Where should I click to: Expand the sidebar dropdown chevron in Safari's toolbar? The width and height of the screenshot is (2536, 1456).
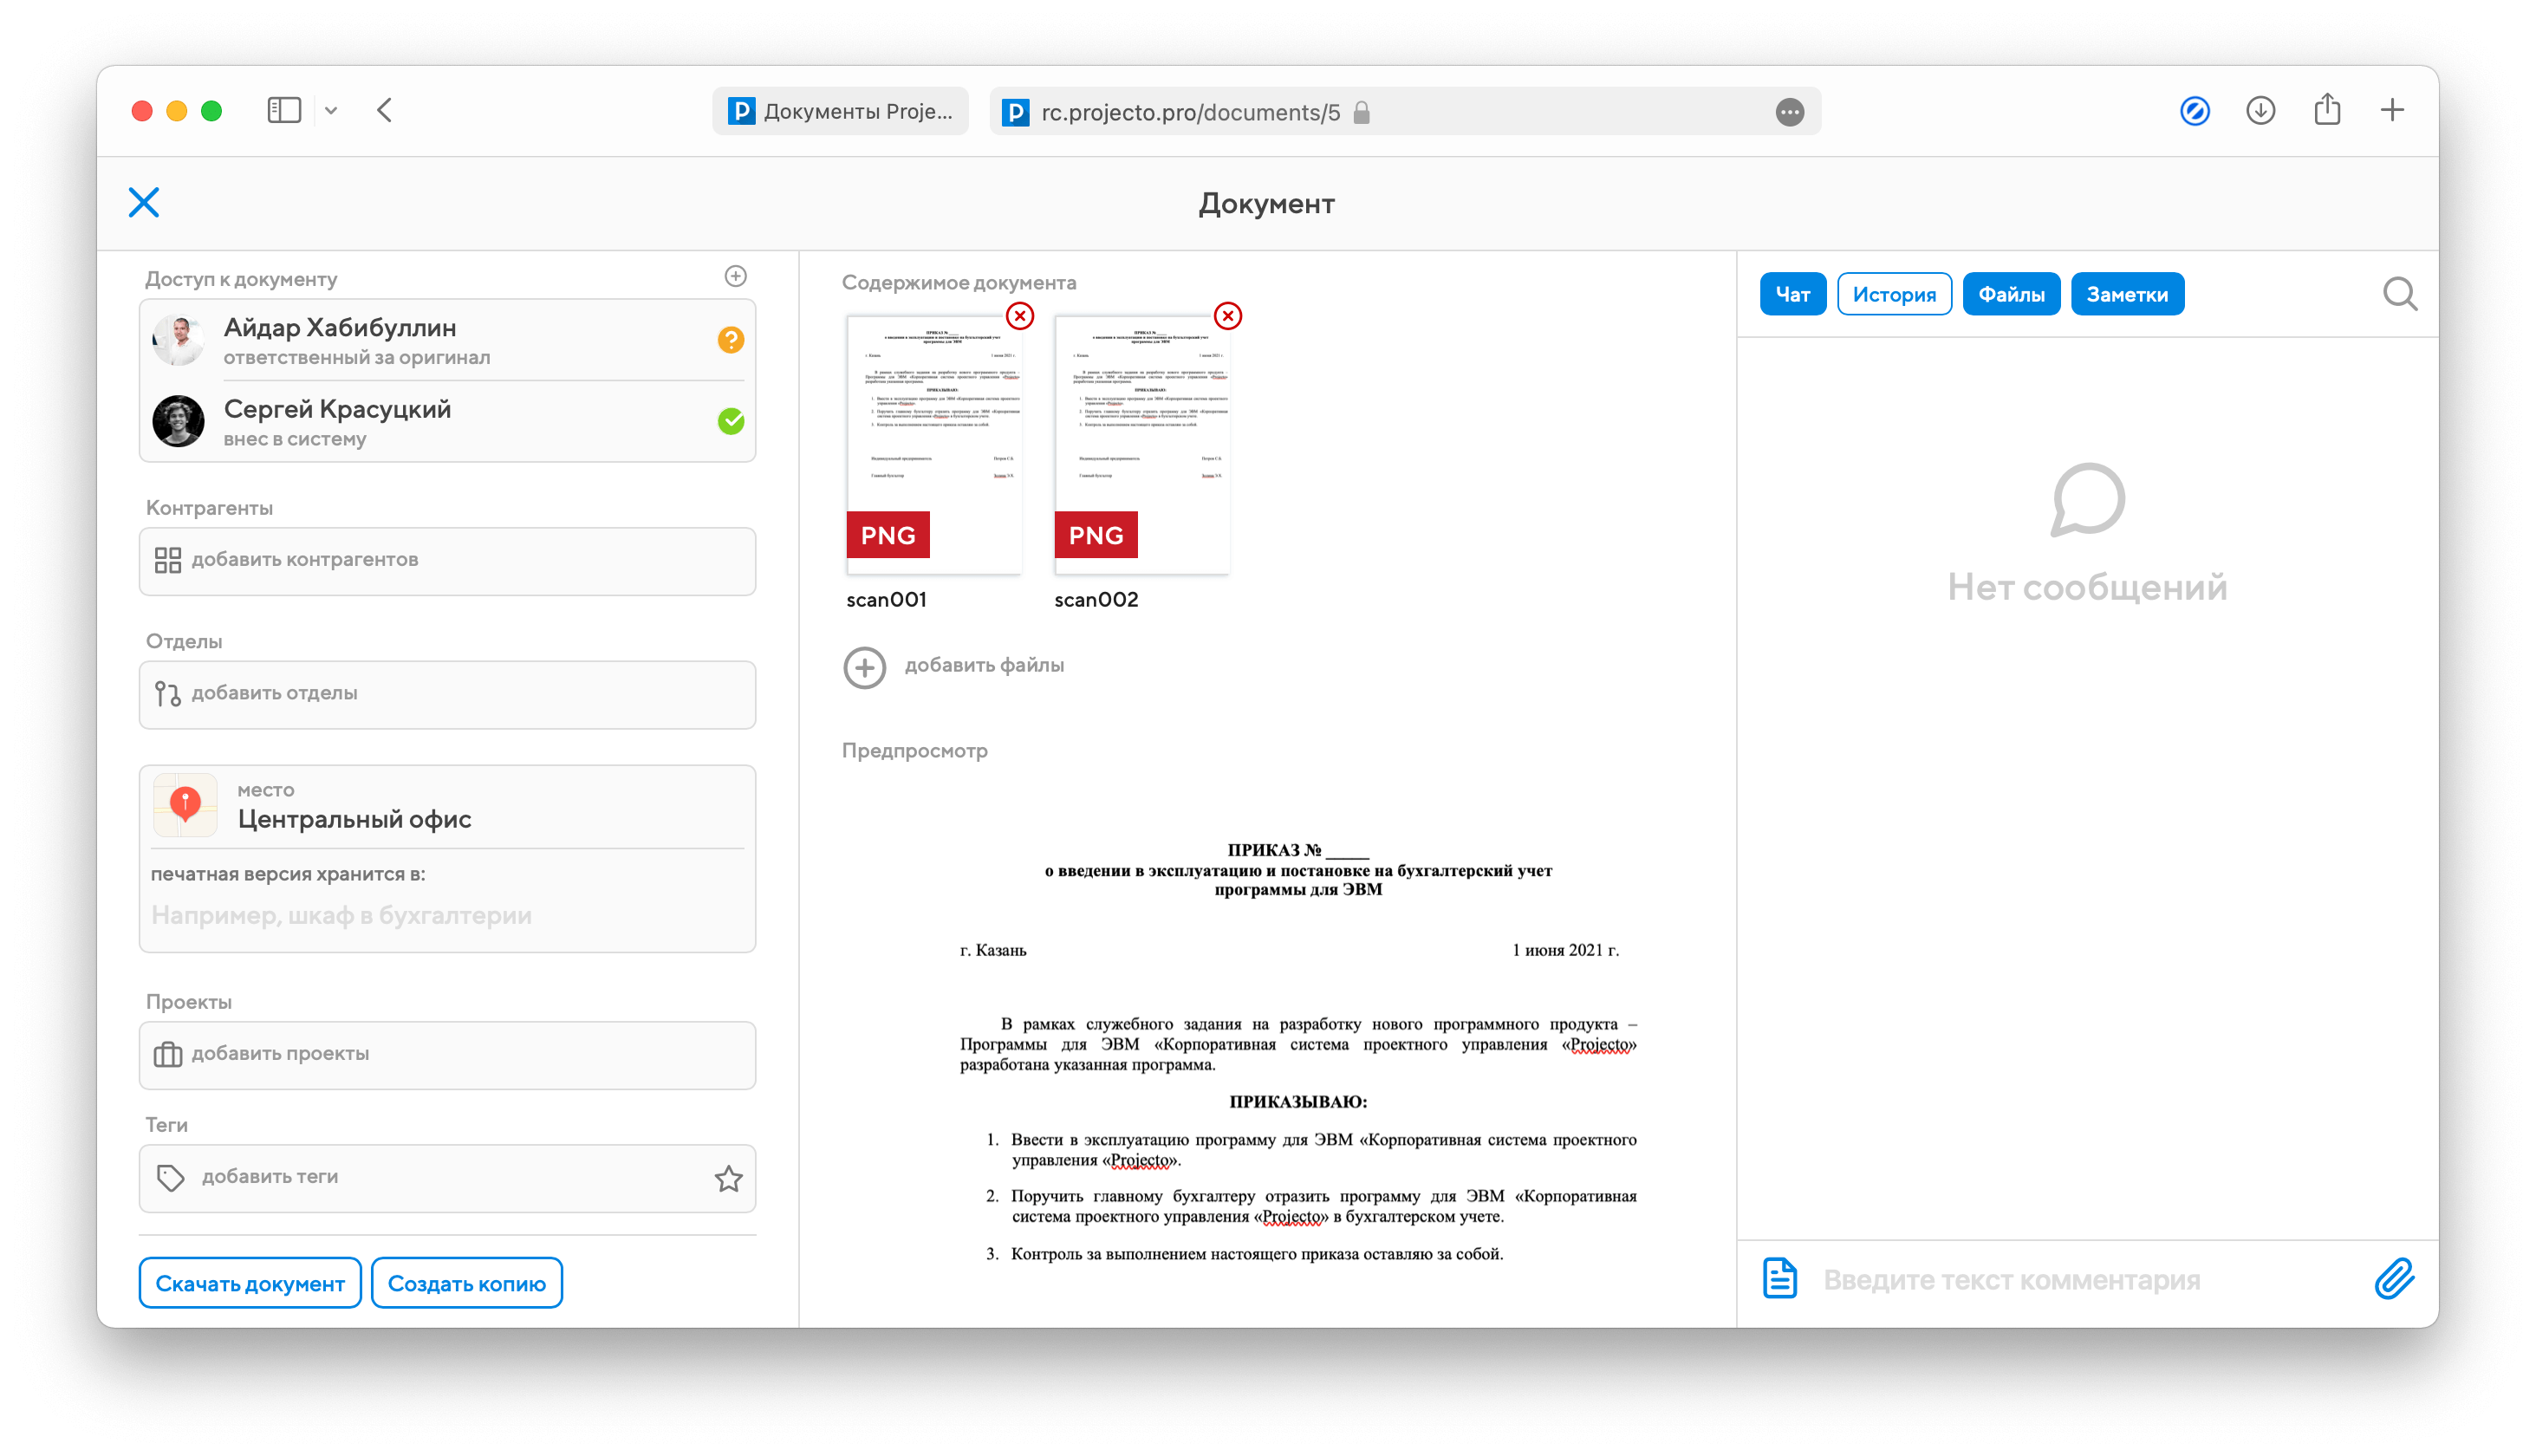[x=331, y=111]
